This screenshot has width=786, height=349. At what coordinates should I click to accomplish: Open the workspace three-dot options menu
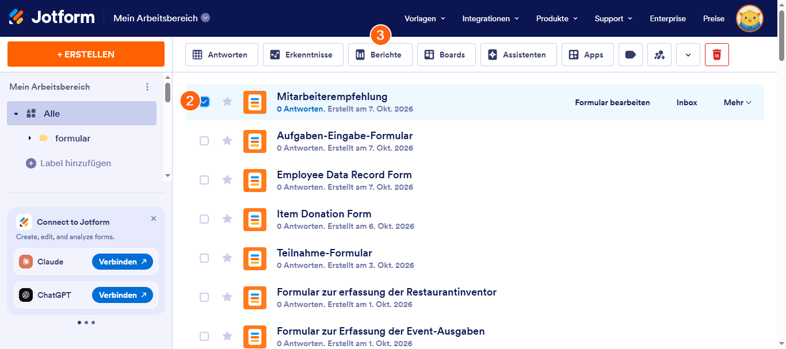[147, 87]
